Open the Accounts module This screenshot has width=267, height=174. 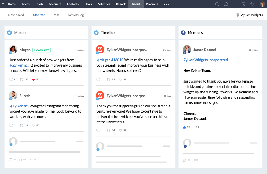[55, 4]
